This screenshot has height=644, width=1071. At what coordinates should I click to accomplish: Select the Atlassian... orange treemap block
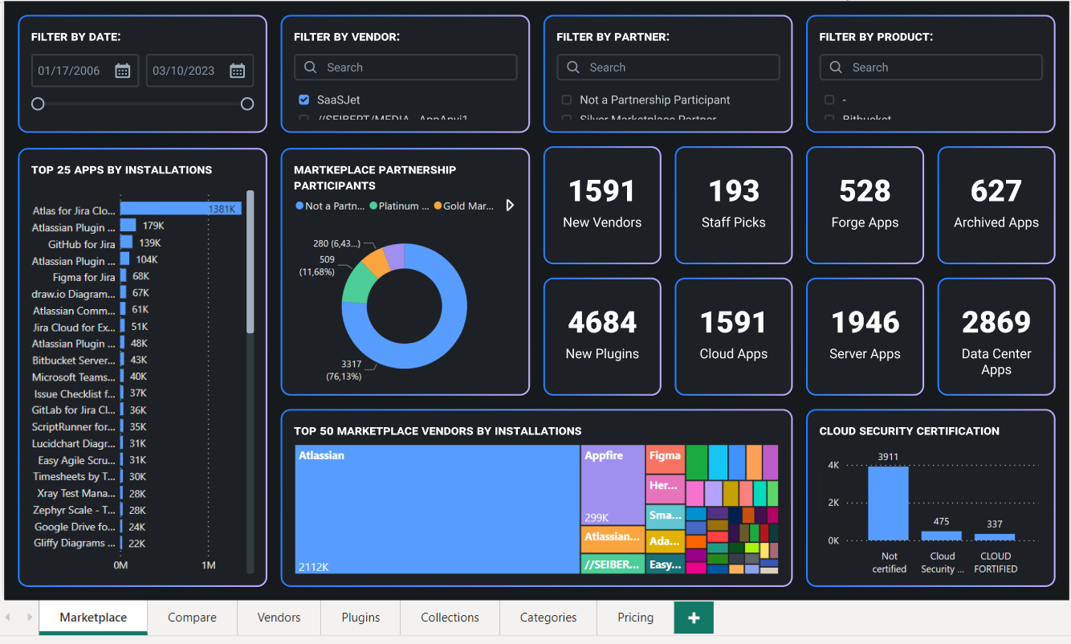[613, 539]
